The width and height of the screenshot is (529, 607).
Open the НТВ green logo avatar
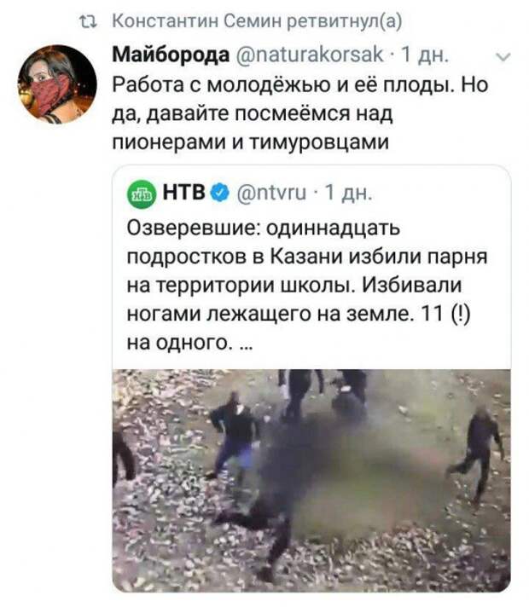point(142,194)
